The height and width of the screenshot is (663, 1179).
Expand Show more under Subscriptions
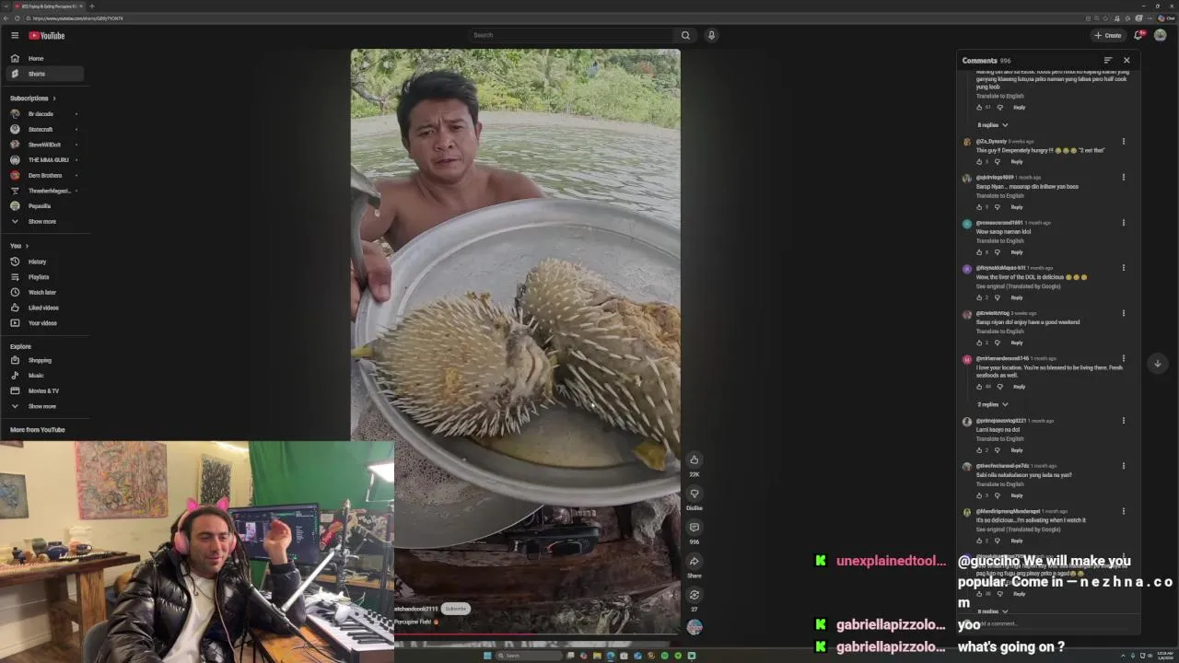(42, 221)
